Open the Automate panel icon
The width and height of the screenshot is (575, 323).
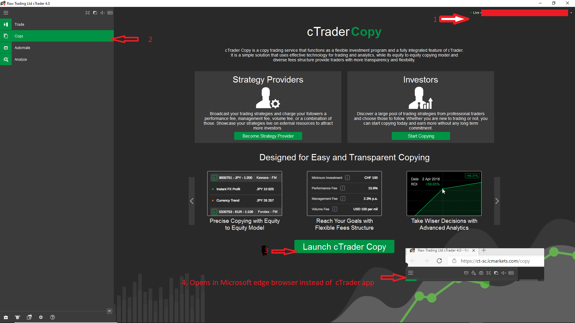pos(5,47)
